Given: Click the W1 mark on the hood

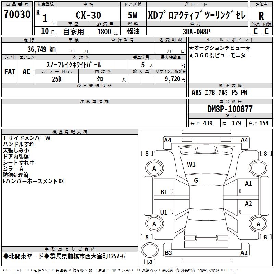Looking at the screenshot, I should (x=191, y=165).
